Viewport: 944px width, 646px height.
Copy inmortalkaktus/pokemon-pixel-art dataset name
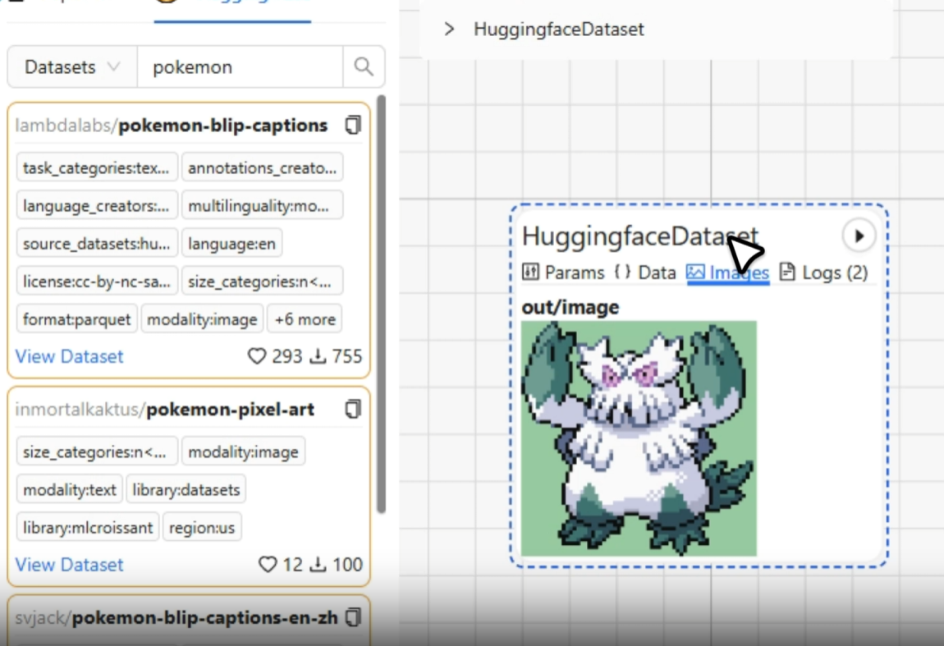coord(354,410)
